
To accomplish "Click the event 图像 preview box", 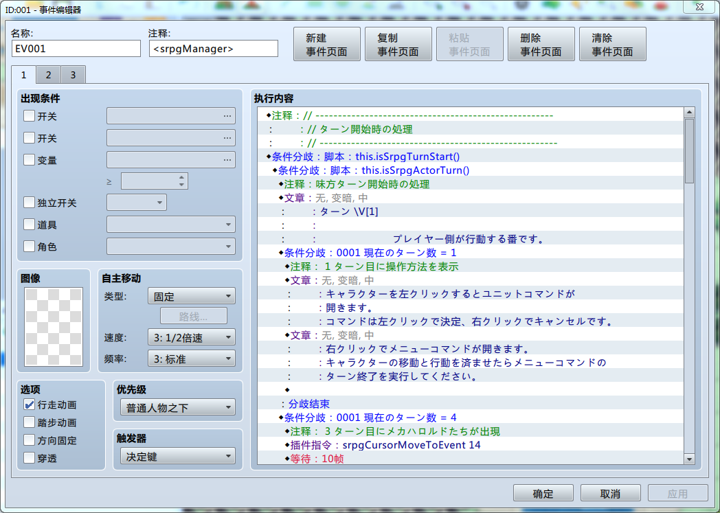I will (x=54, y=327).
